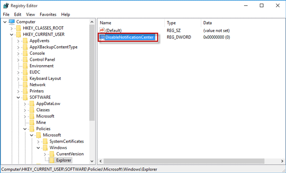Click the Explorer folder icon
Image resolution: width=286 pixels, height=173 pixels.
(x=52, y=160)
